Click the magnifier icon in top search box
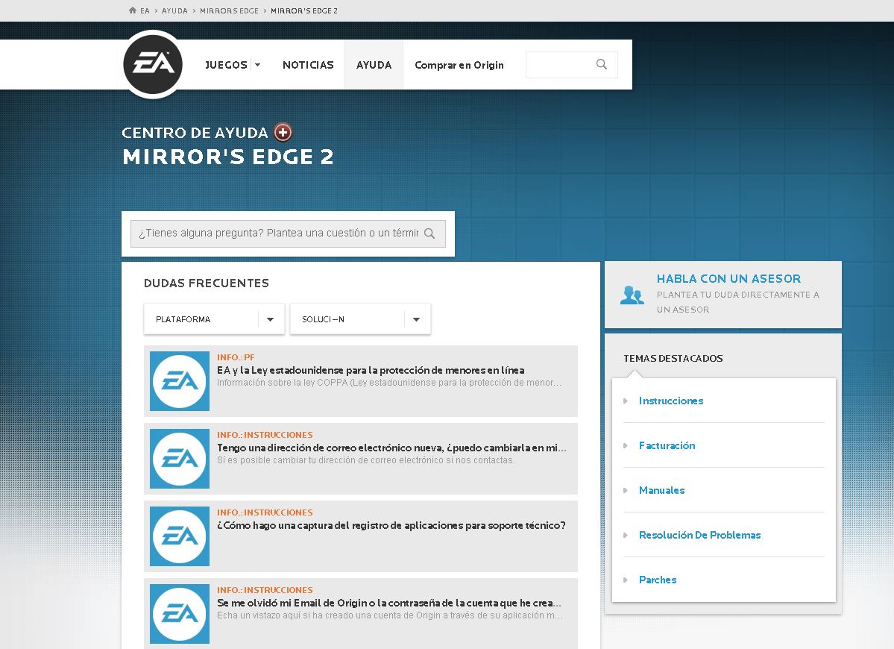 [602, 65]
